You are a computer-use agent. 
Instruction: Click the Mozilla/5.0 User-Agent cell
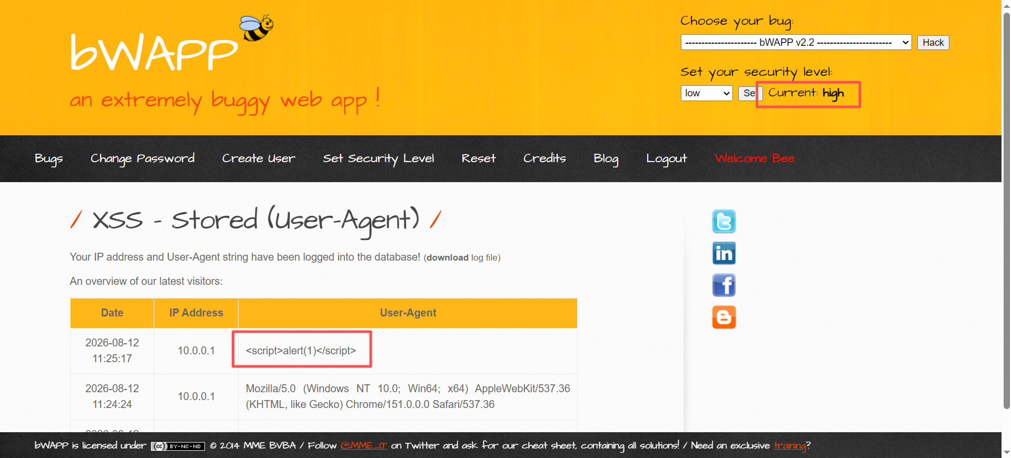pos(408,396)
